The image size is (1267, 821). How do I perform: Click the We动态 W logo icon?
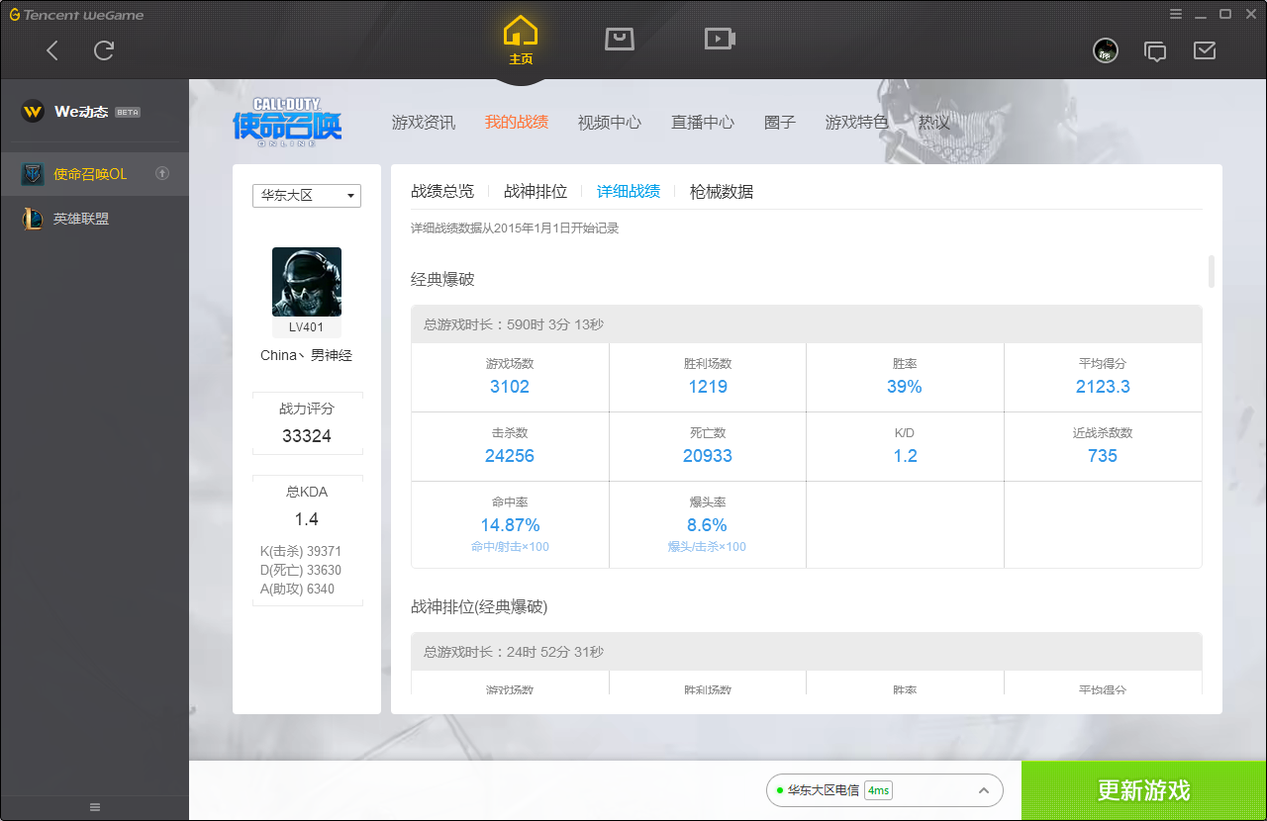tap(33, 111)
